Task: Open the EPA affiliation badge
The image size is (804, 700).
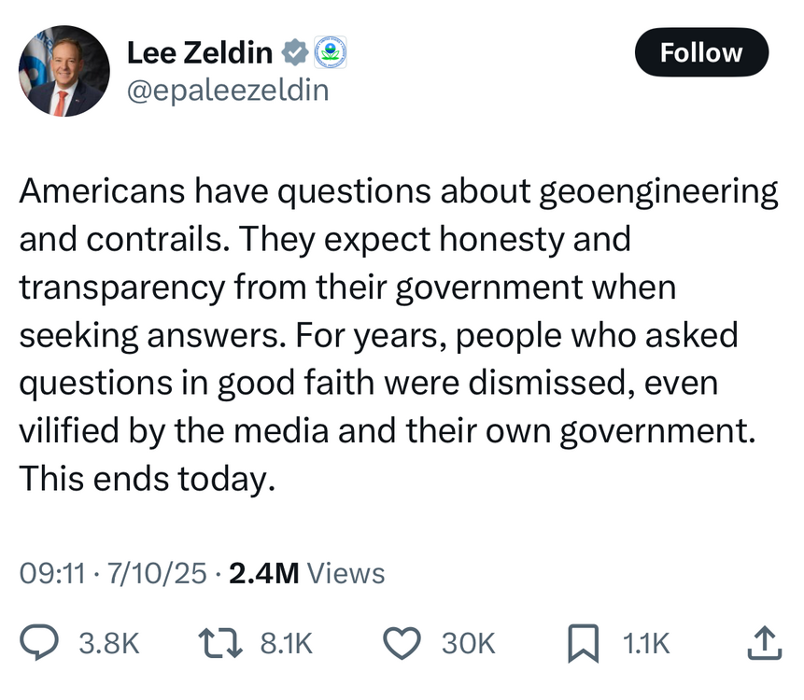Action: tap(330, 54)
